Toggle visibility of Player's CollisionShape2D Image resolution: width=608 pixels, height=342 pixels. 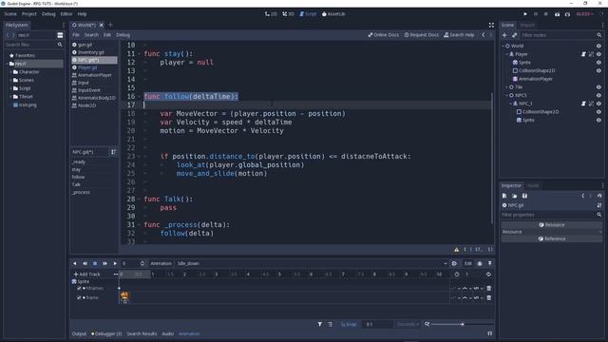(x=598, y=70)
